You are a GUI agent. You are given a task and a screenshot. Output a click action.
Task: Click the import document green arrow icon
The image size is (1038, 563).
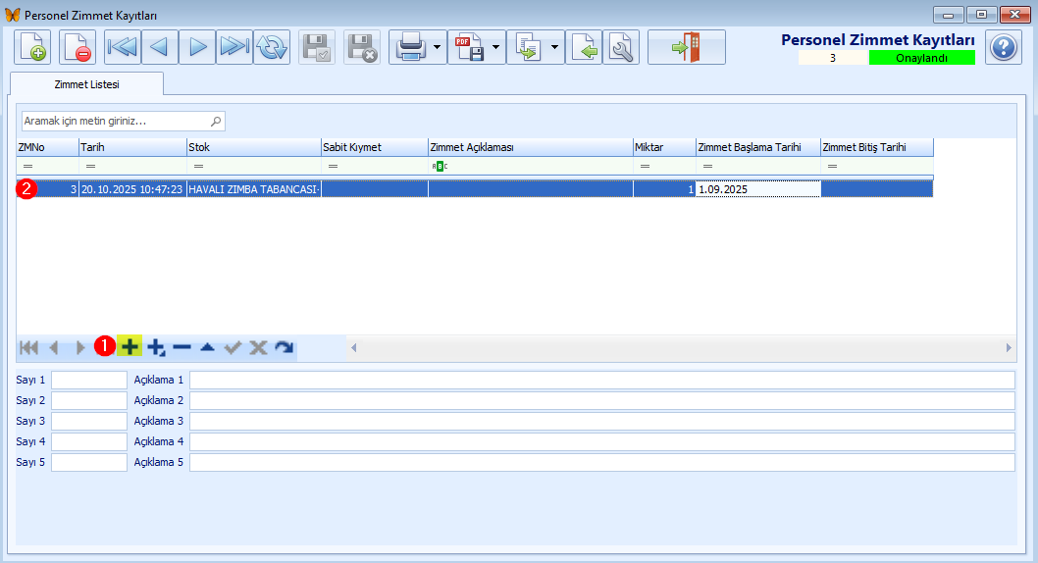click(x=584, y=47)
